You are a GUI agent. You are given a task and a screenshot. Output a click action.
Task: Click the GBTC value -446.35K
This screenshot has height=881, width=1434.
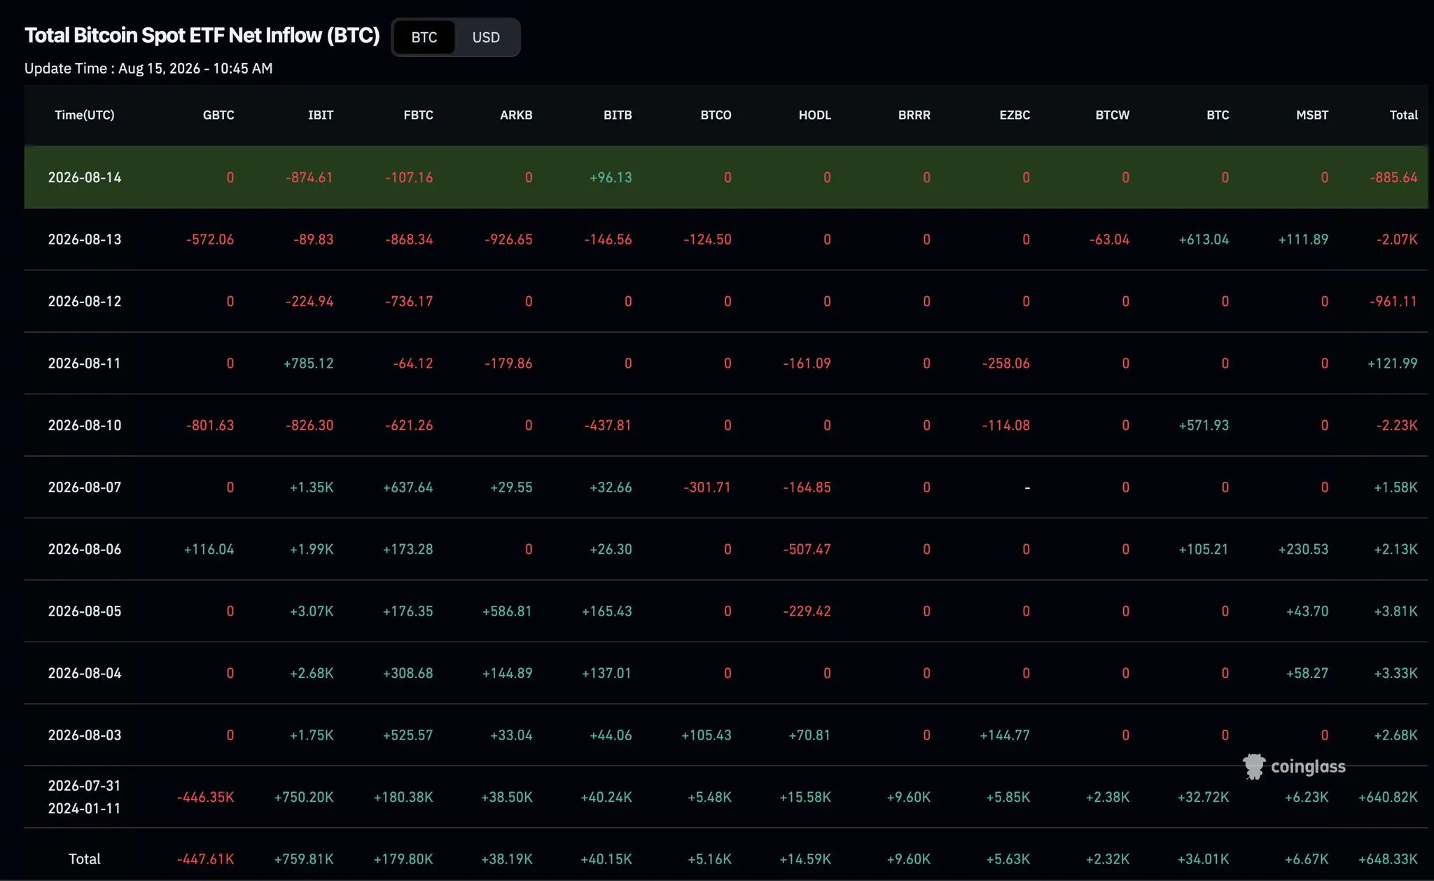click(206, 798)
